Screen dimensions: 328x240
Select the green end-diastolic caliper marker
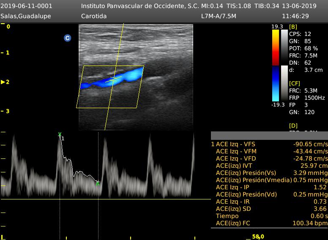tap(98, 183)
